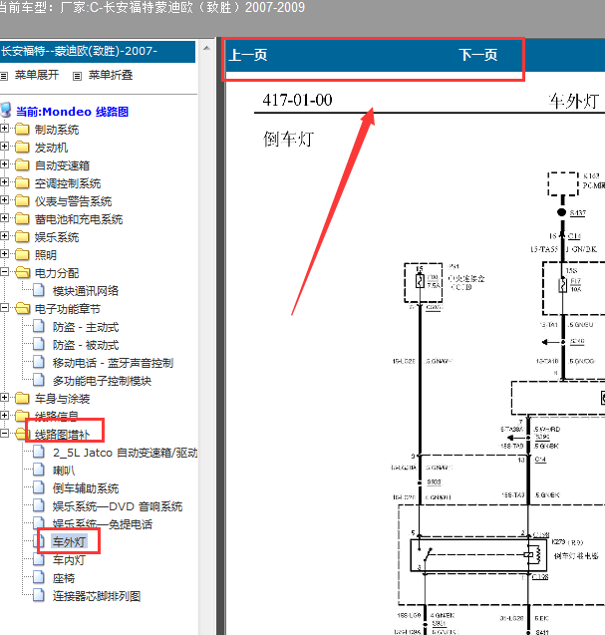
Task: Click the computer icon beside 当前:Mondeo
Action: point(6,110)
